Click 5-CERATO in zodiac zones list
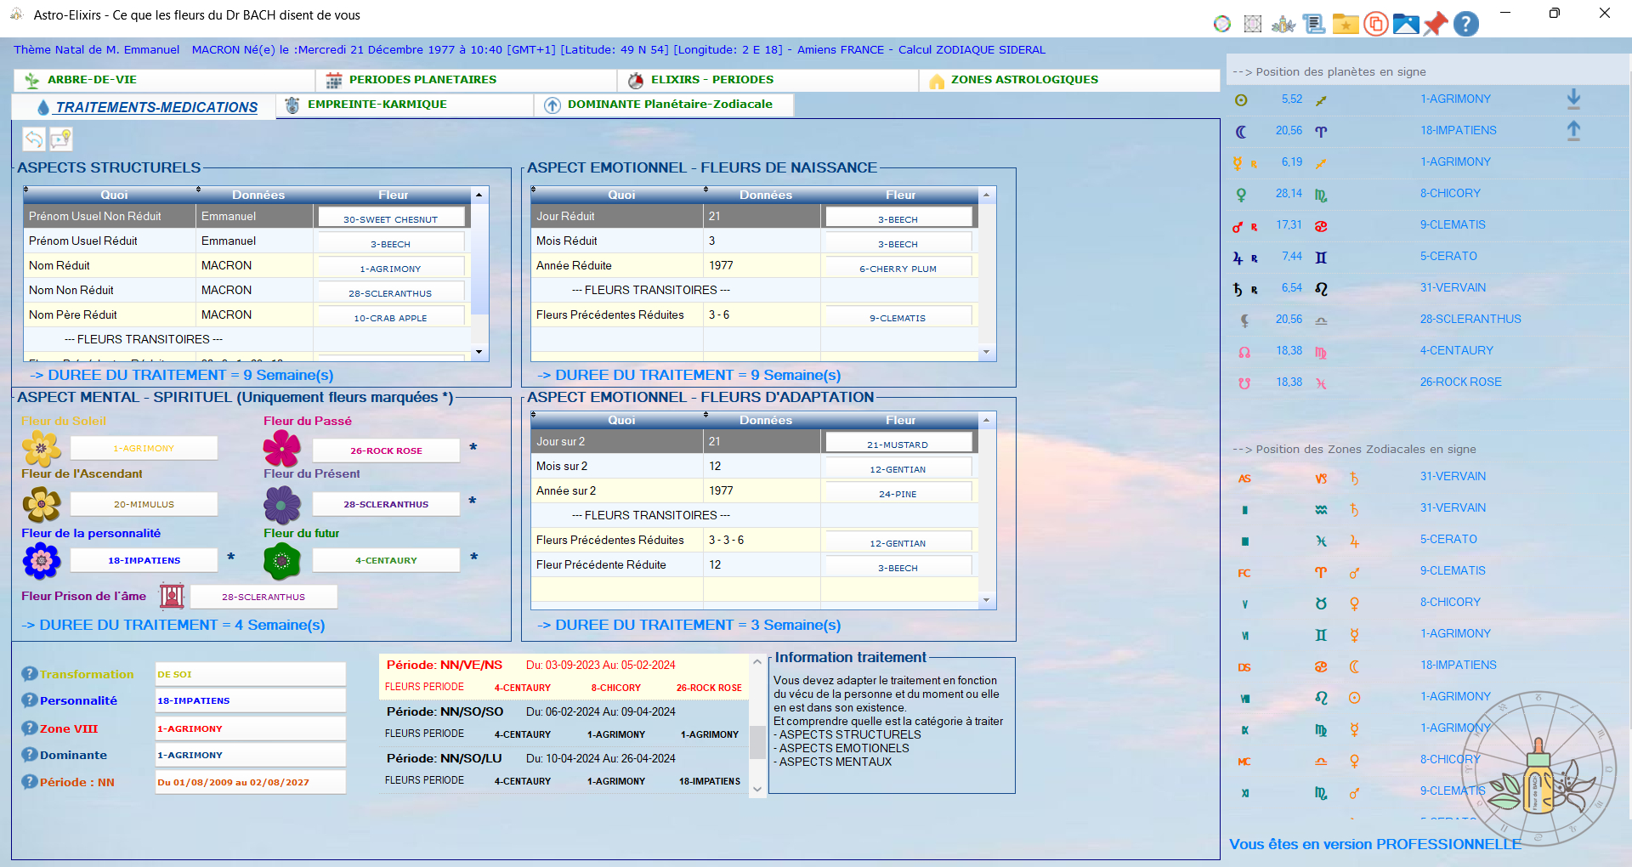 coord(1448,539)
